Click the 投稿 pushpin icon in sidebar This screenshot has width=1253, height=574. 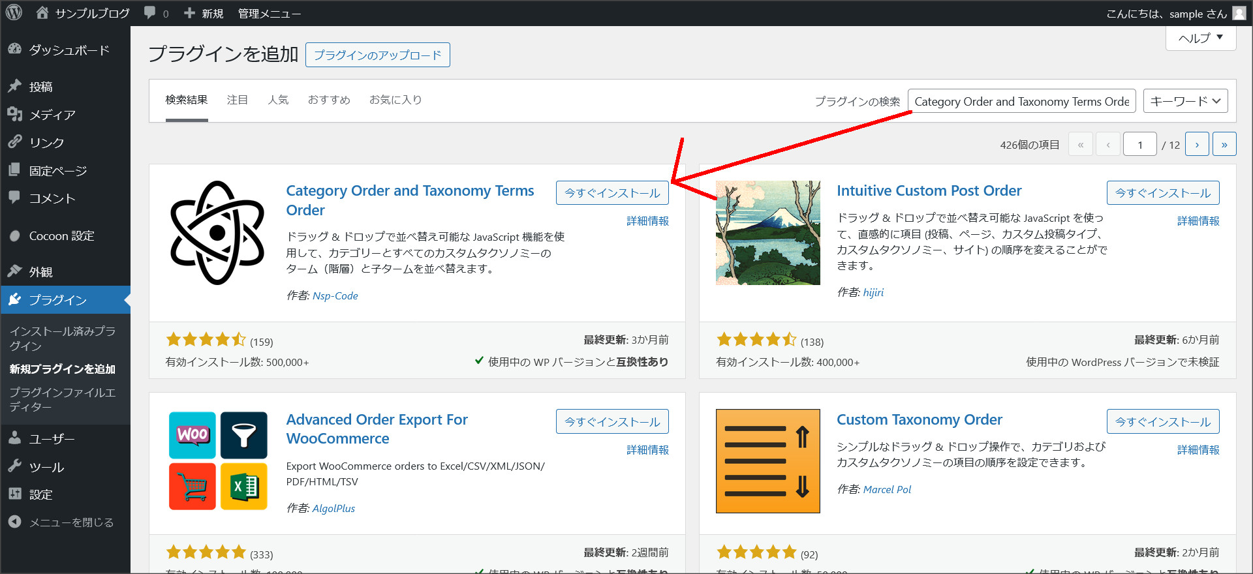(x=14, y=86)
